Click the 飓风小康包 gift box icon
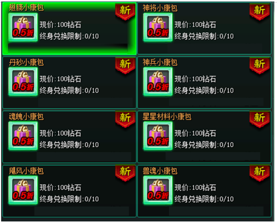 [23, 190]
